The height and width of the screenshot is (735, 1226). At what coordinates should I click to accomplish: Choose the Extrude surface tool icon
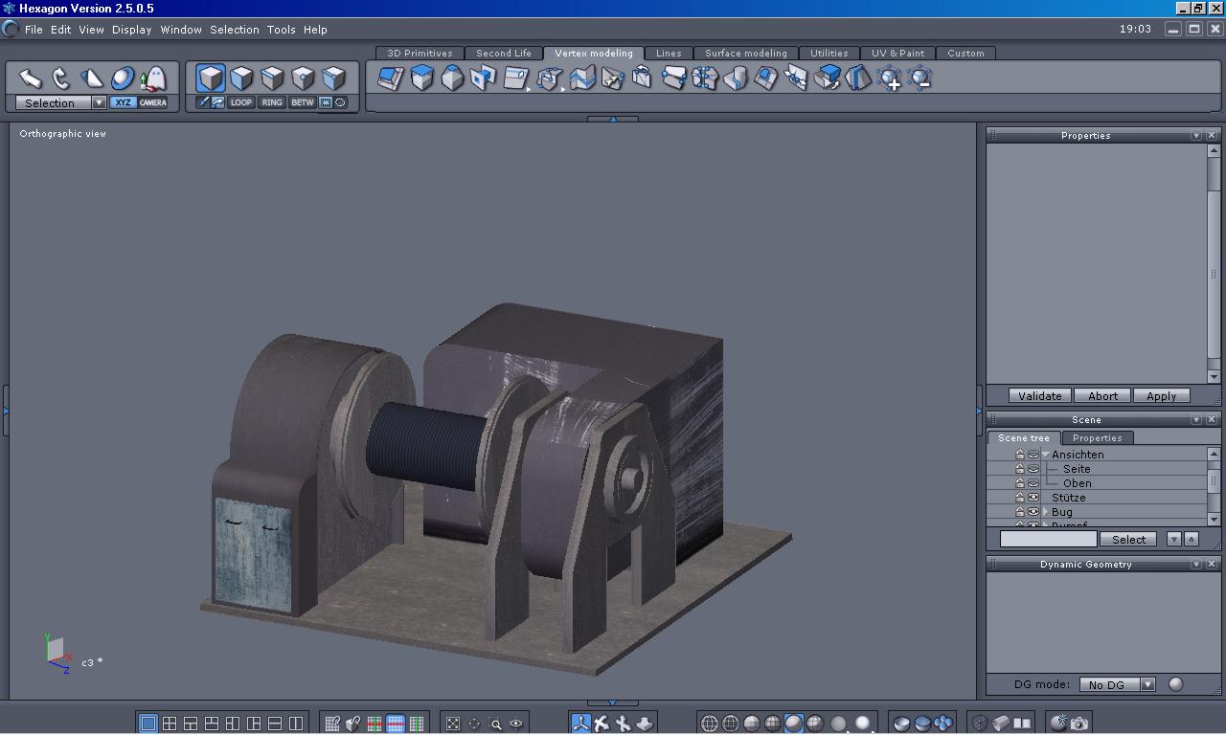[x=422, y=78]
